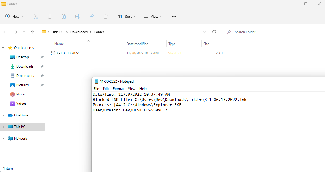Click the Videos sidebar icon
Screen dimensions: 325x172
[13, 104]
